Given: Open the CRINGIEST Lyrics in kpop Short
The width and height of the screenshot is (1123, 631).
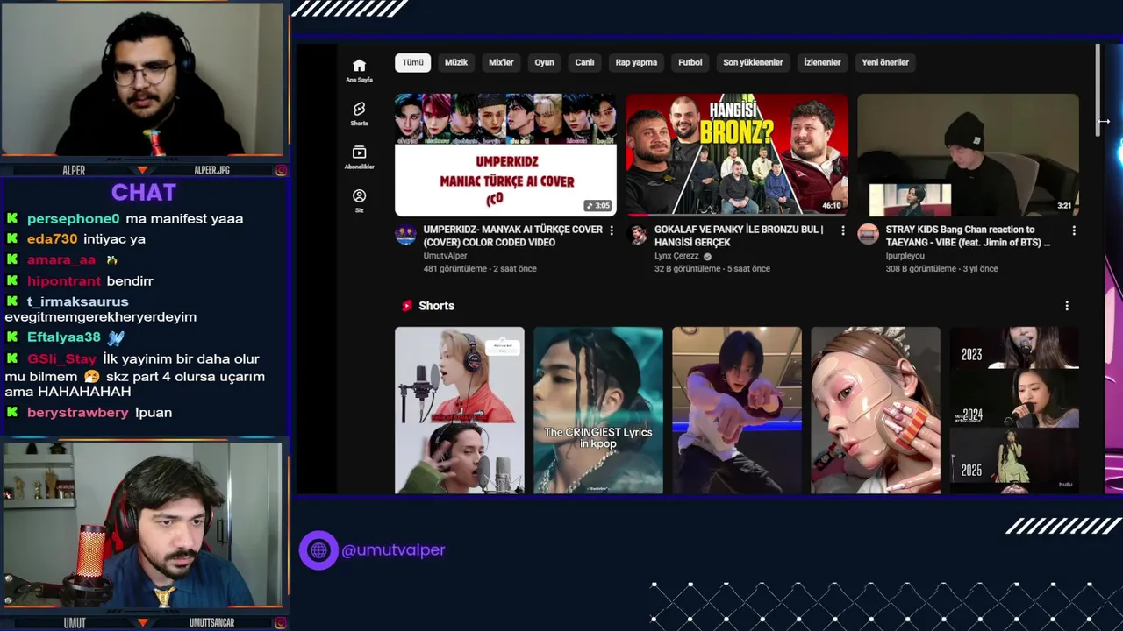Looking at the screenshot, I should pyautogui.click(x=598, y=410).
